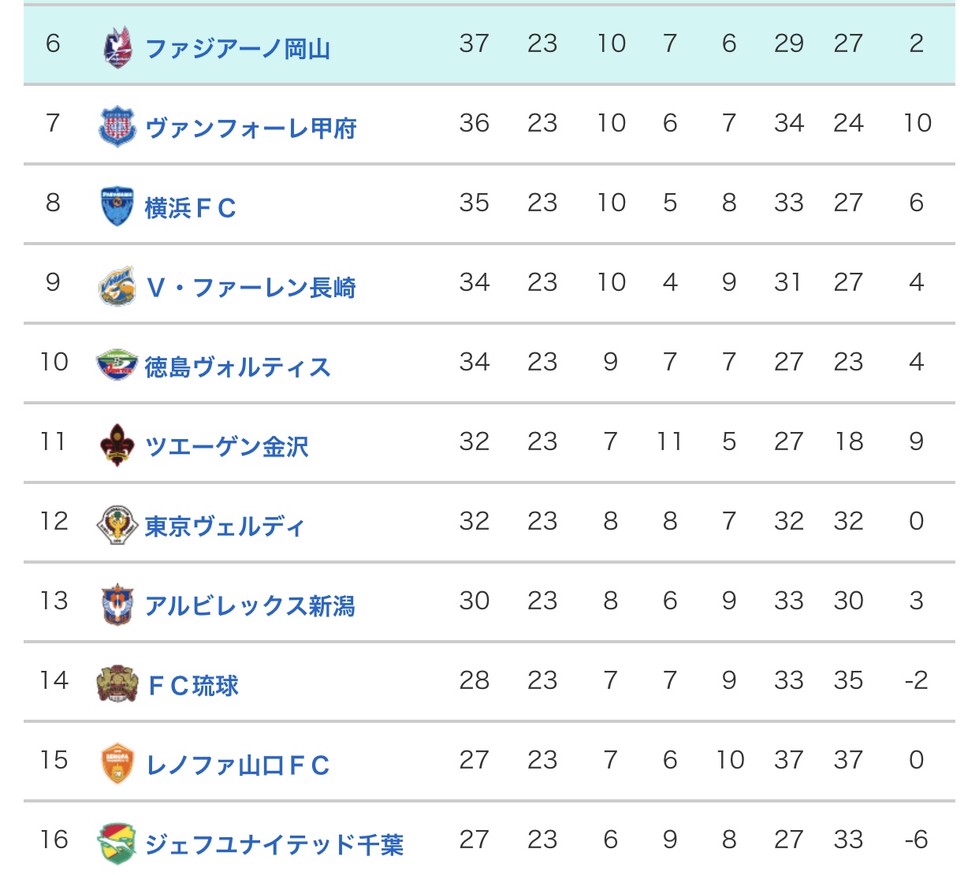Open the ヴァンフォーレ甲府 team link
This screenshot has height=875, width=979.
tap(251, 128)
